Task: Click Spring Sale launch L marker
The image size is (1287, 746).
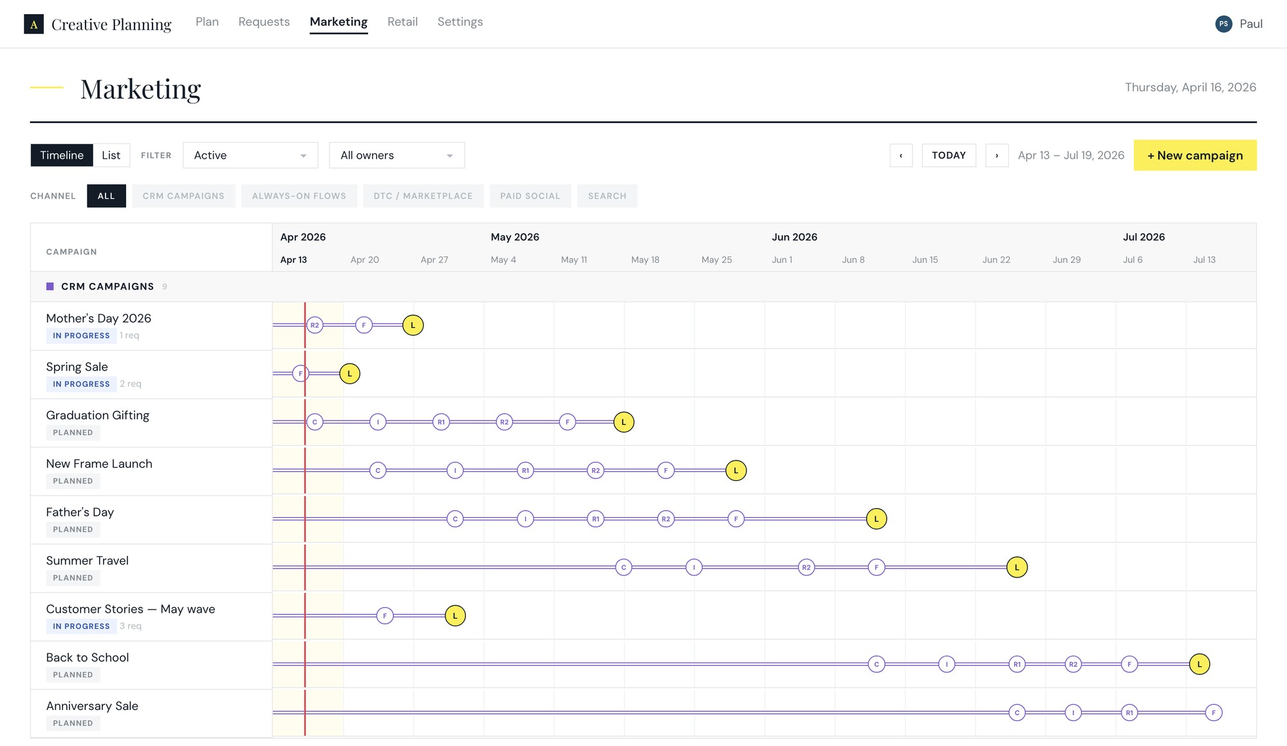Action: pos(349,374)
